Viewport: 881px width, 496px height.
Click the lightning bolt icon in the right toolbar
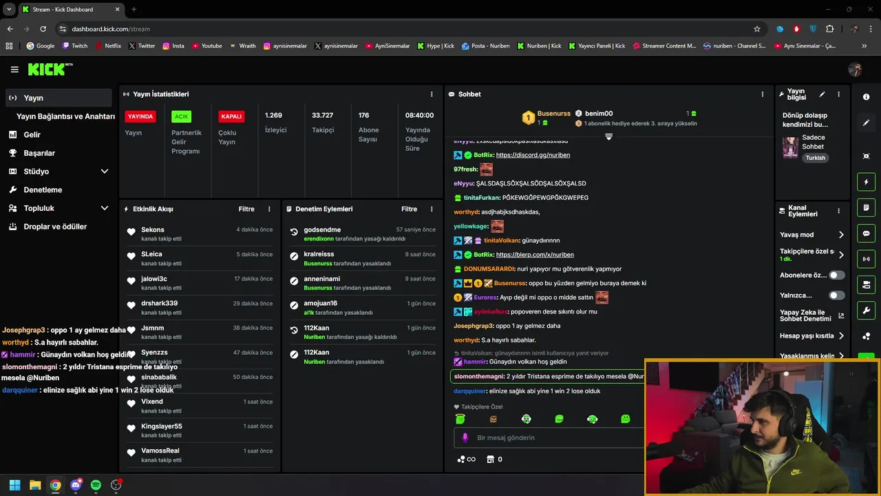tap(866, 182)
